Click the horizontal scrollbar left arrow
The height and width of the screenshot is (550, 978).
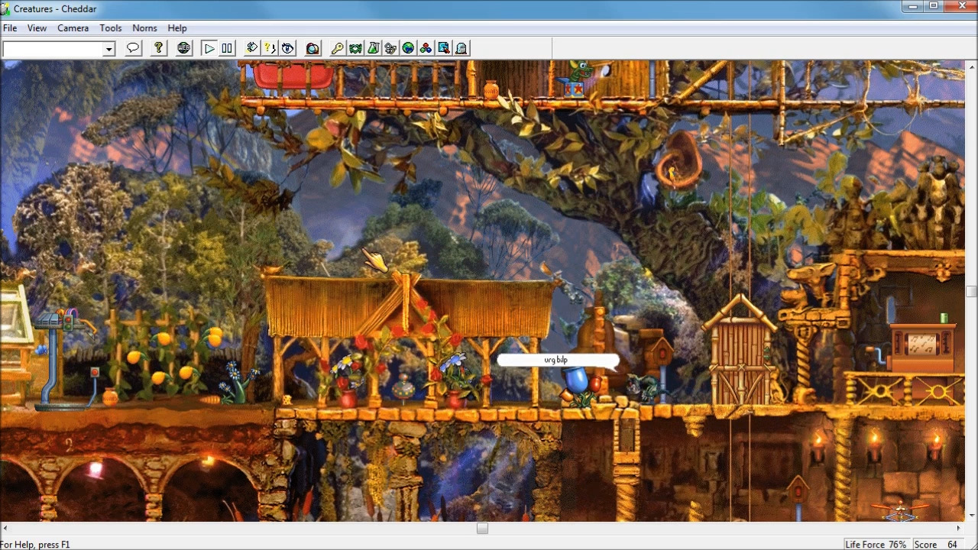point(5,528)
